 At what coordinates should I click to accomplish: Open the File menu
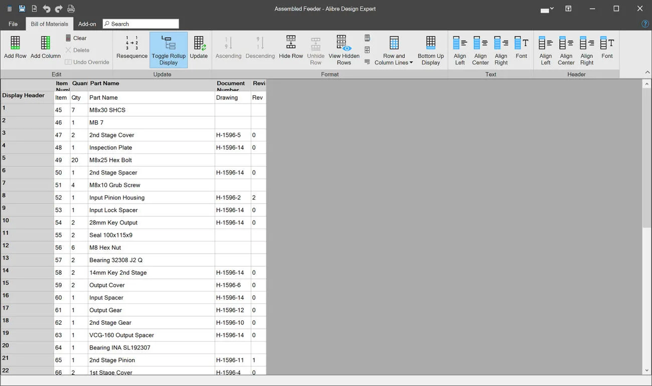tap(13, 24)
